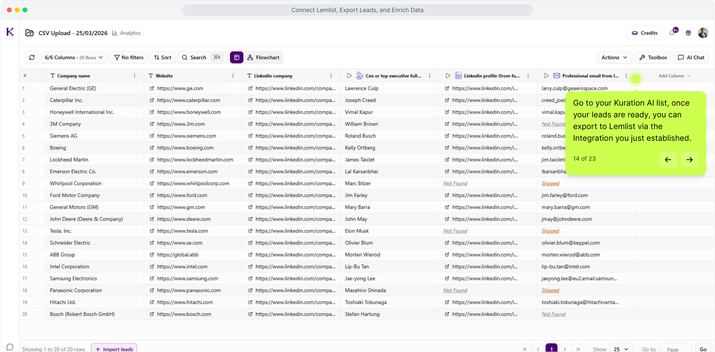Open the user profile avatar
Image resolution: width=715 pixels, height=352 pixels.
(703, 33)
